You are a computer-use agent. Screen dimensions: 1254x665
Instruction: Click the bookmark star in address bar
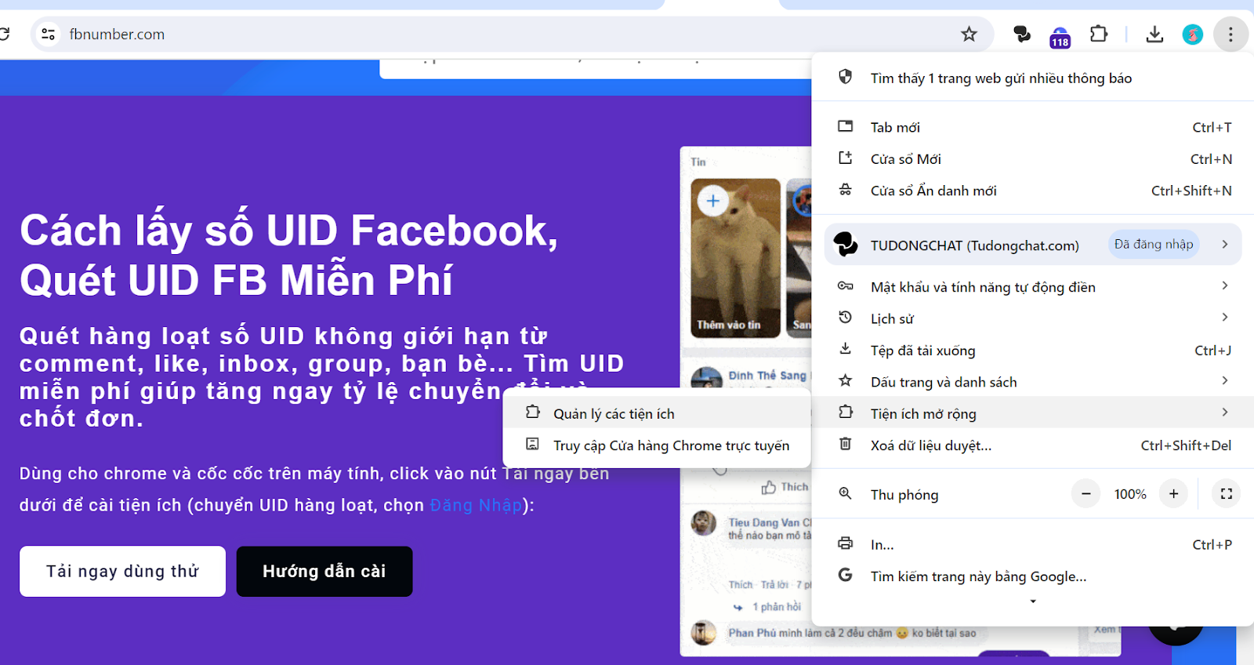[969, 34]
